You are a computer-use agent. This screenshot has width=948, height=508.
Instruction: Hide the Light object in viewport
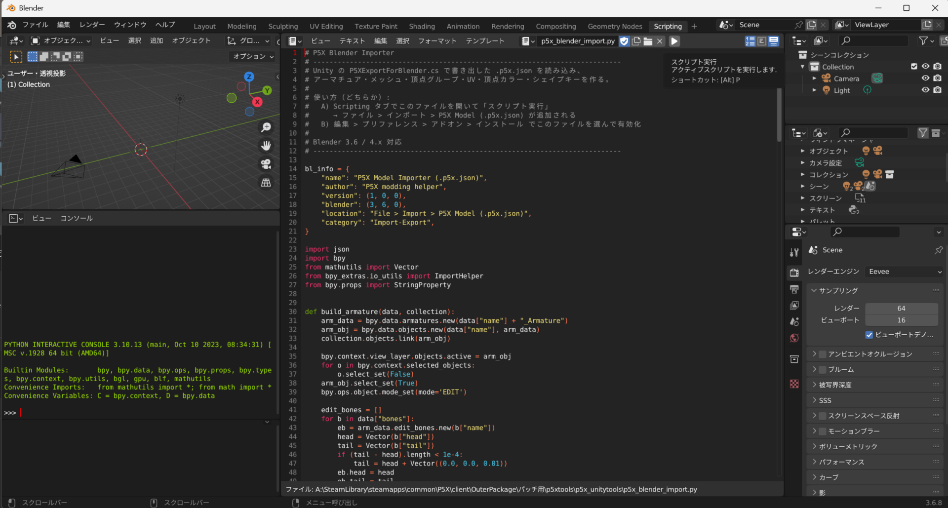point(925,90)
